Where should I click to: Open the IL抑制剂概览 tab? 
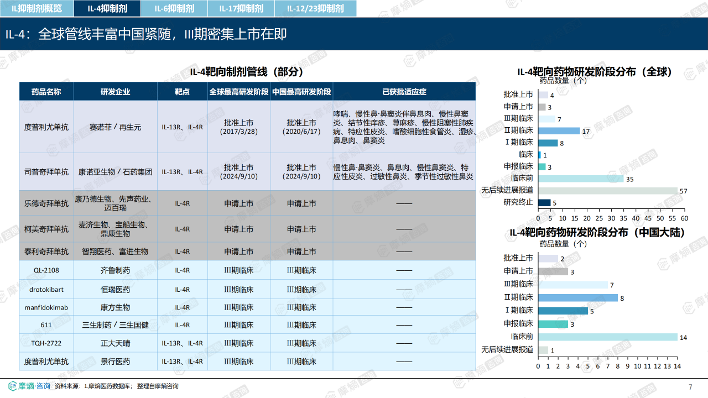pyautogui.click(x=37, y=8)
